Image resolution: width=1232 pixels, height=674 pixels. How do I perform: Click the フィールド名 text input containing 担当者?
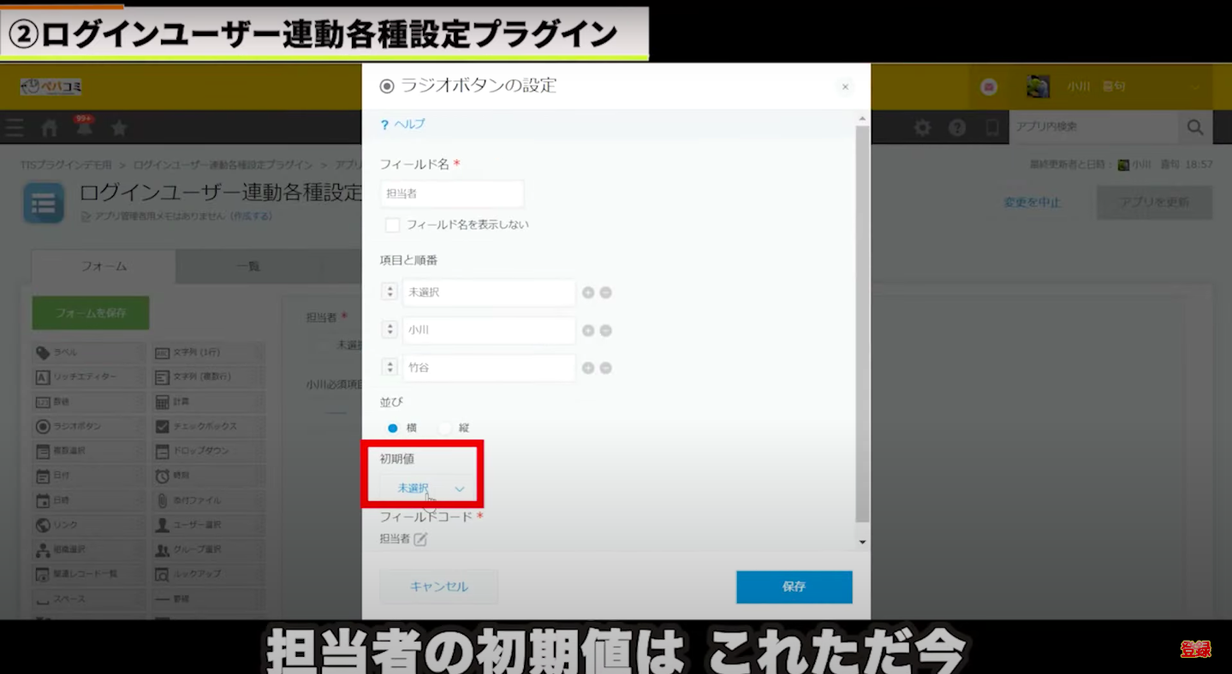click(451, 194)
